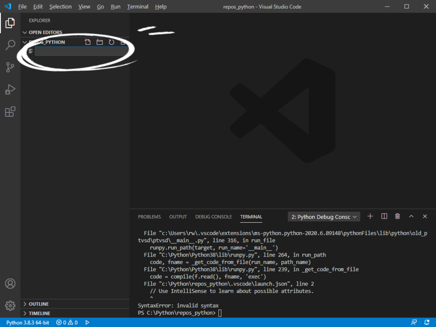Refresh the explorer file tree
Viewport: 436px width, 327px height.
(x=111, y=42)
